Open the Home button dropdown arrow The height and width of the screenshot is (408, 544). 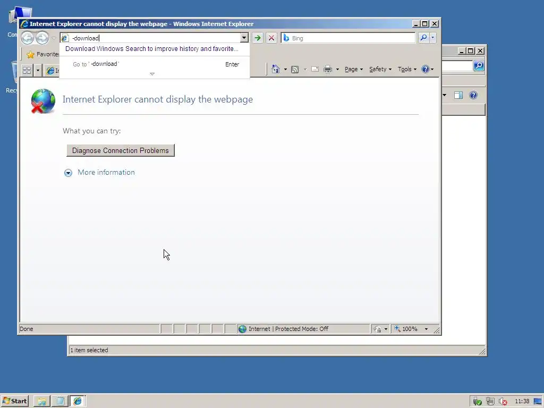(x=285, y=70)
